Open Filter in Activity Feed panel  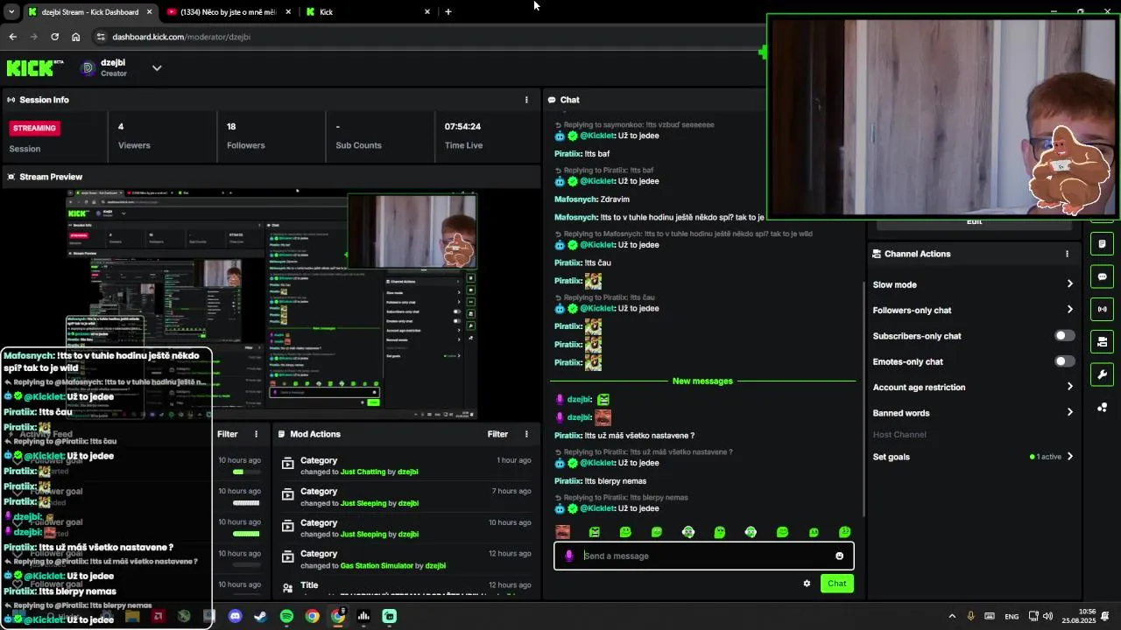tap(228, 434)
